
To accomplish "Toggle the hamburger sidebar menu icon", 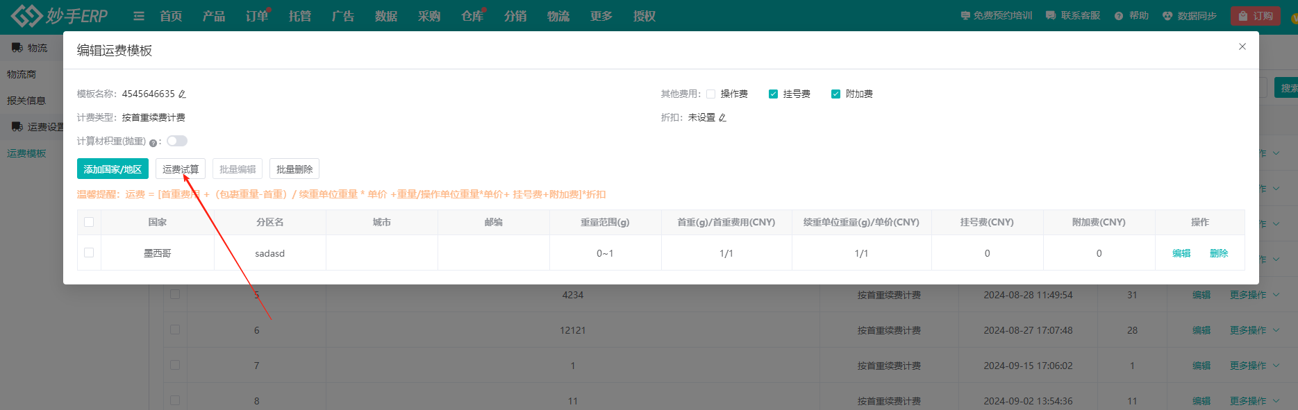I will pyautogui.click(x=139, y=16).
